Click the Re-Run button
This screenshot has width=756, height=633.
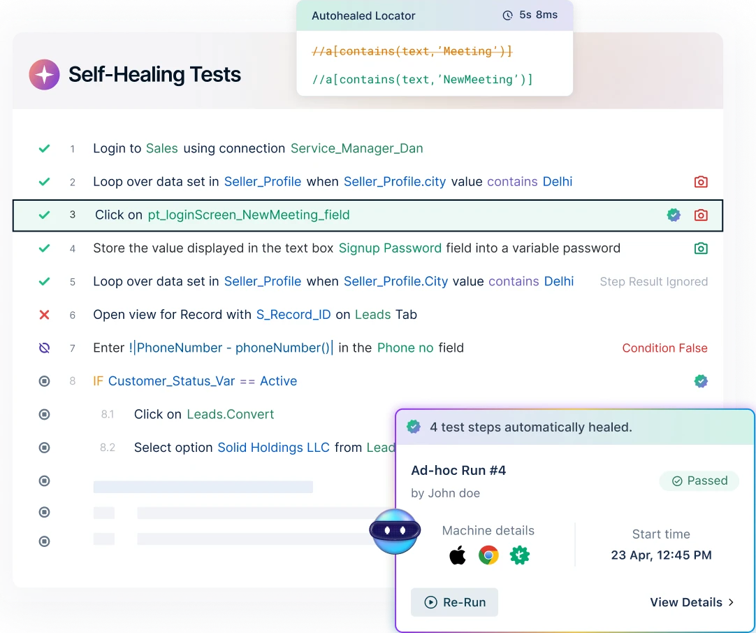(454, 602)
